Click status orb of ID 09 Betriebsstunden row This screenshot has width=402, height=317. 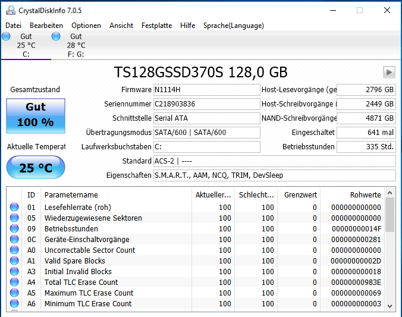pyautogui.click(x=14, y=228)
